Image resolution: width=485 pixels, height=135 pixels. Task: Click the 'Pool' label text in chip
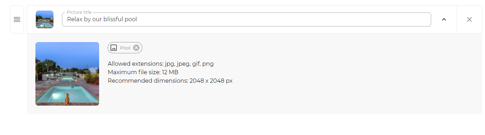tap(125, 48)
